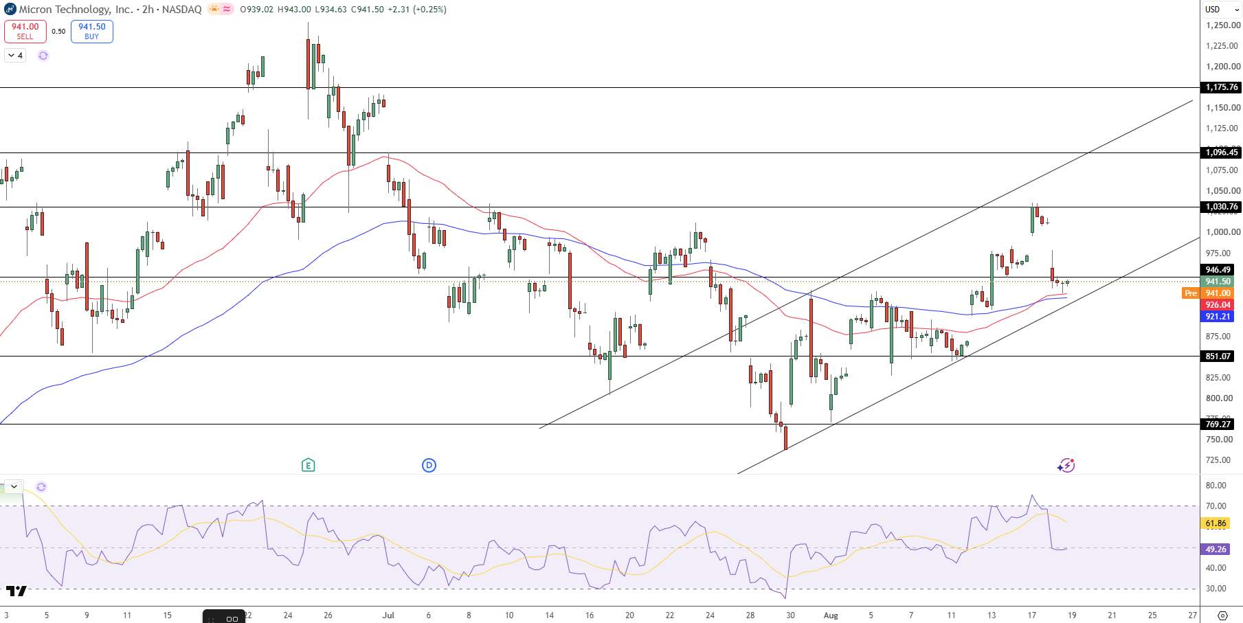Click the 27 date on time axis

click(1193, 615)
